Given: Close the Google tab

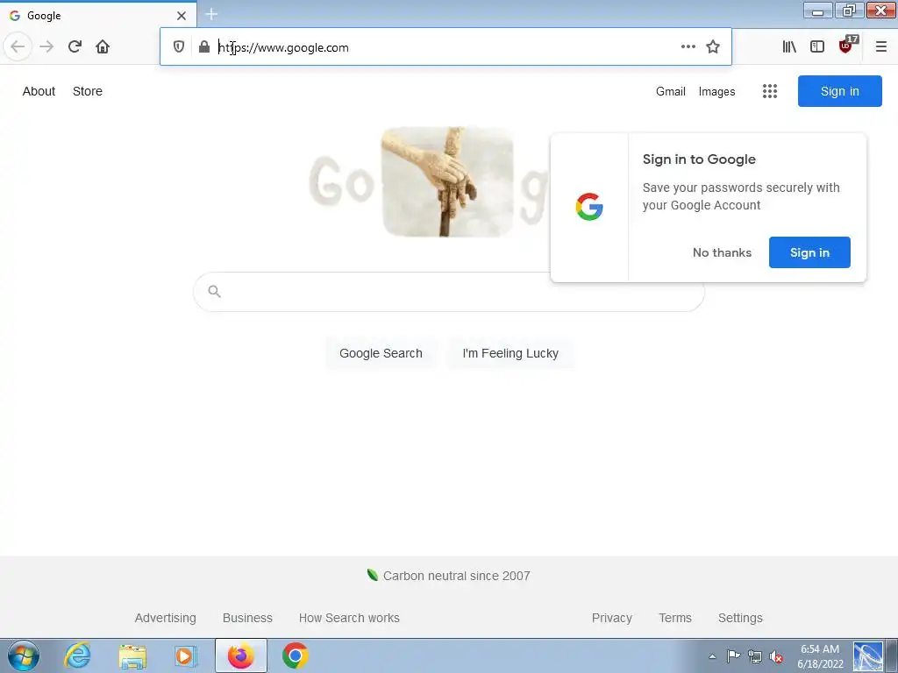Looking at the screenshot, I should [x=182, y=16].
